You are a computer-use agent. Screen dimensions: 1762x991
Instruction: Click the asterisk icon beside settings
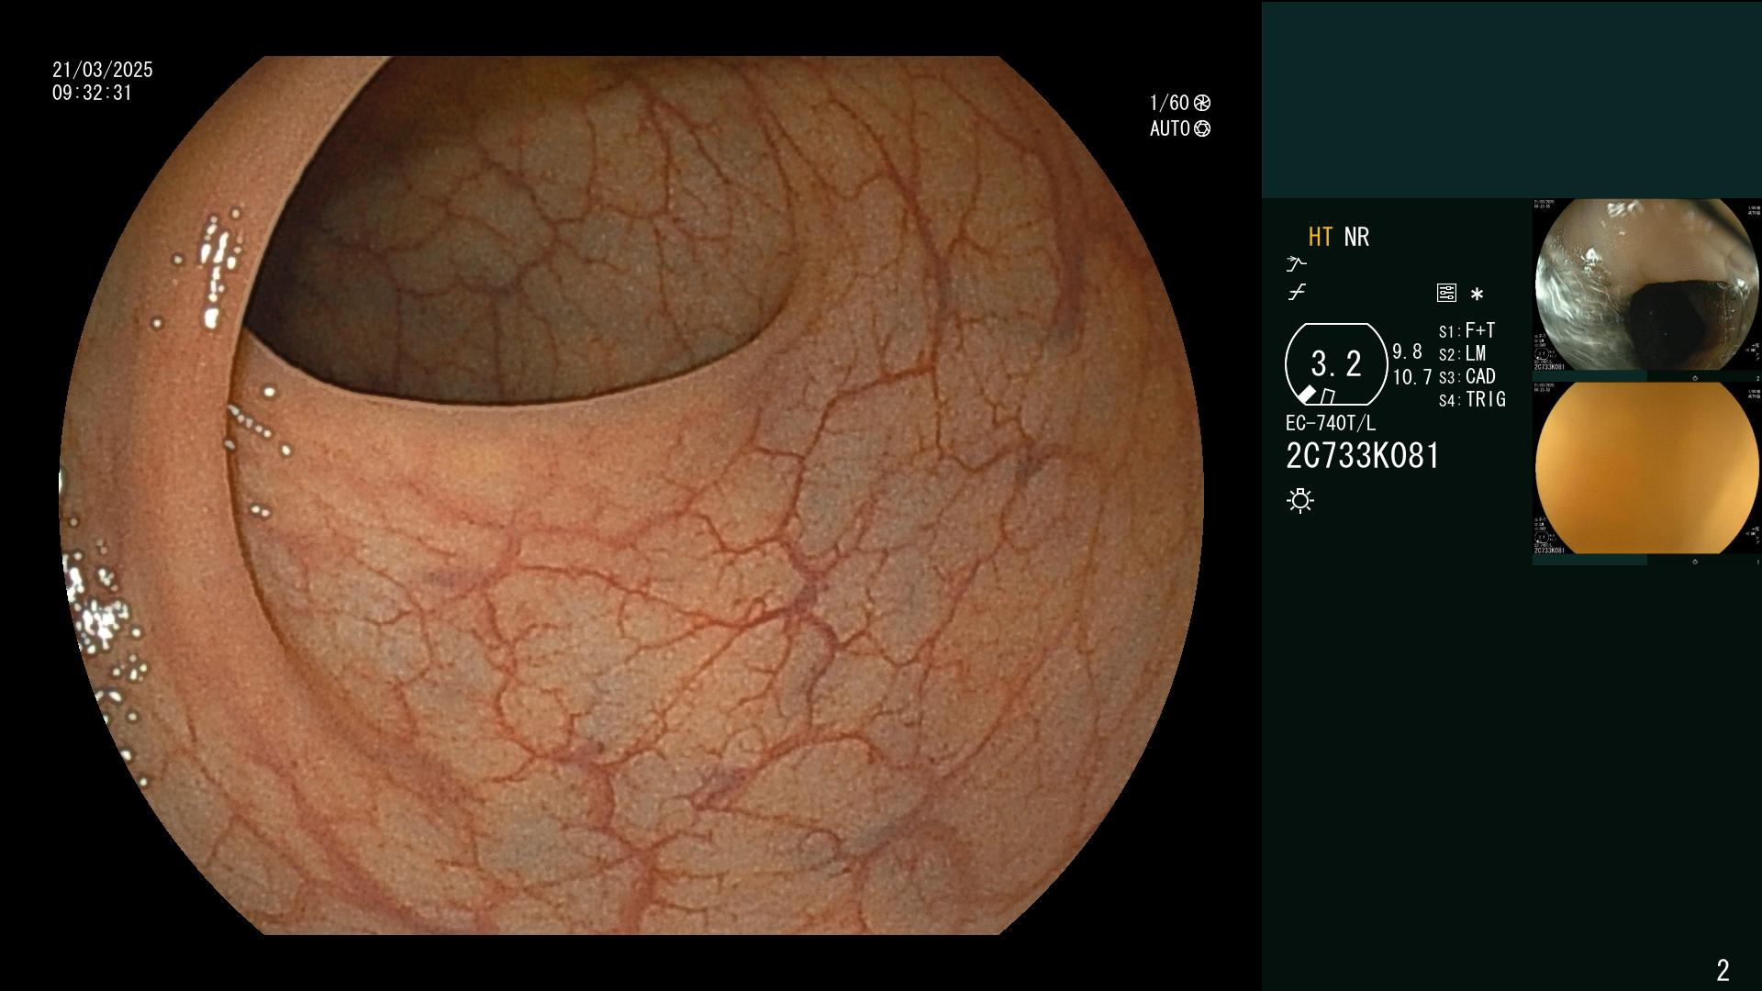pyautogui.click(x=1477, y=294)
